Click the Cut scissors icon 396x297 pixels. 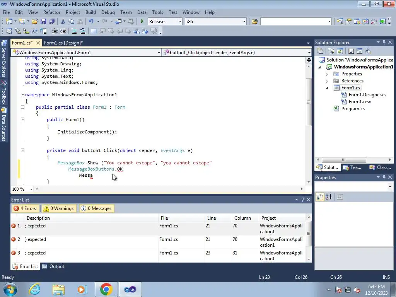(x=63, y=22)
